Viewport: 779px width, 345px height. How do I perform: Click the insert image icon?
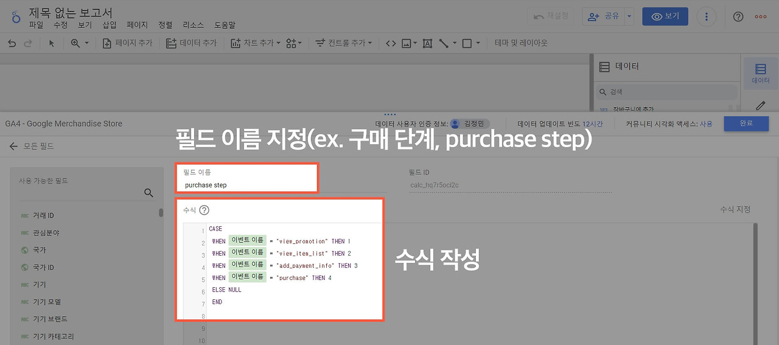coord(406,43)
